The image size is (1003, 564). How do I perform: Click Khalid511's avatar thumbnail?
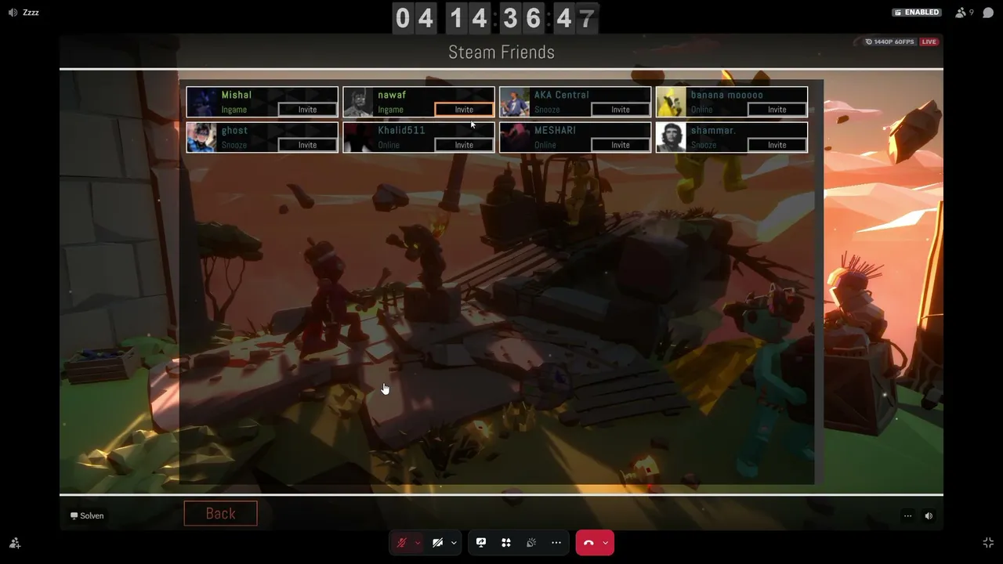pos(359,137)
